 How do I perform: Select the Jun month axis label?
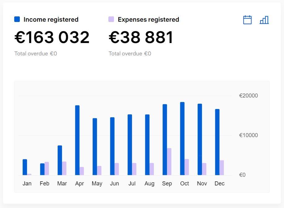tap(115, 183)
